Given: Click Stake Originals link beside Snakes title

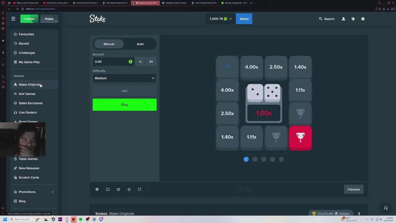Looking at the screenshot, I should [x=122, y=214].
